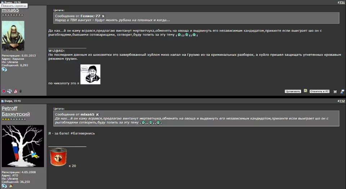Click the multi-quote icon next to Цитировать
The height and width of the screenshot is (189, 346).
[x=305, y=91]
